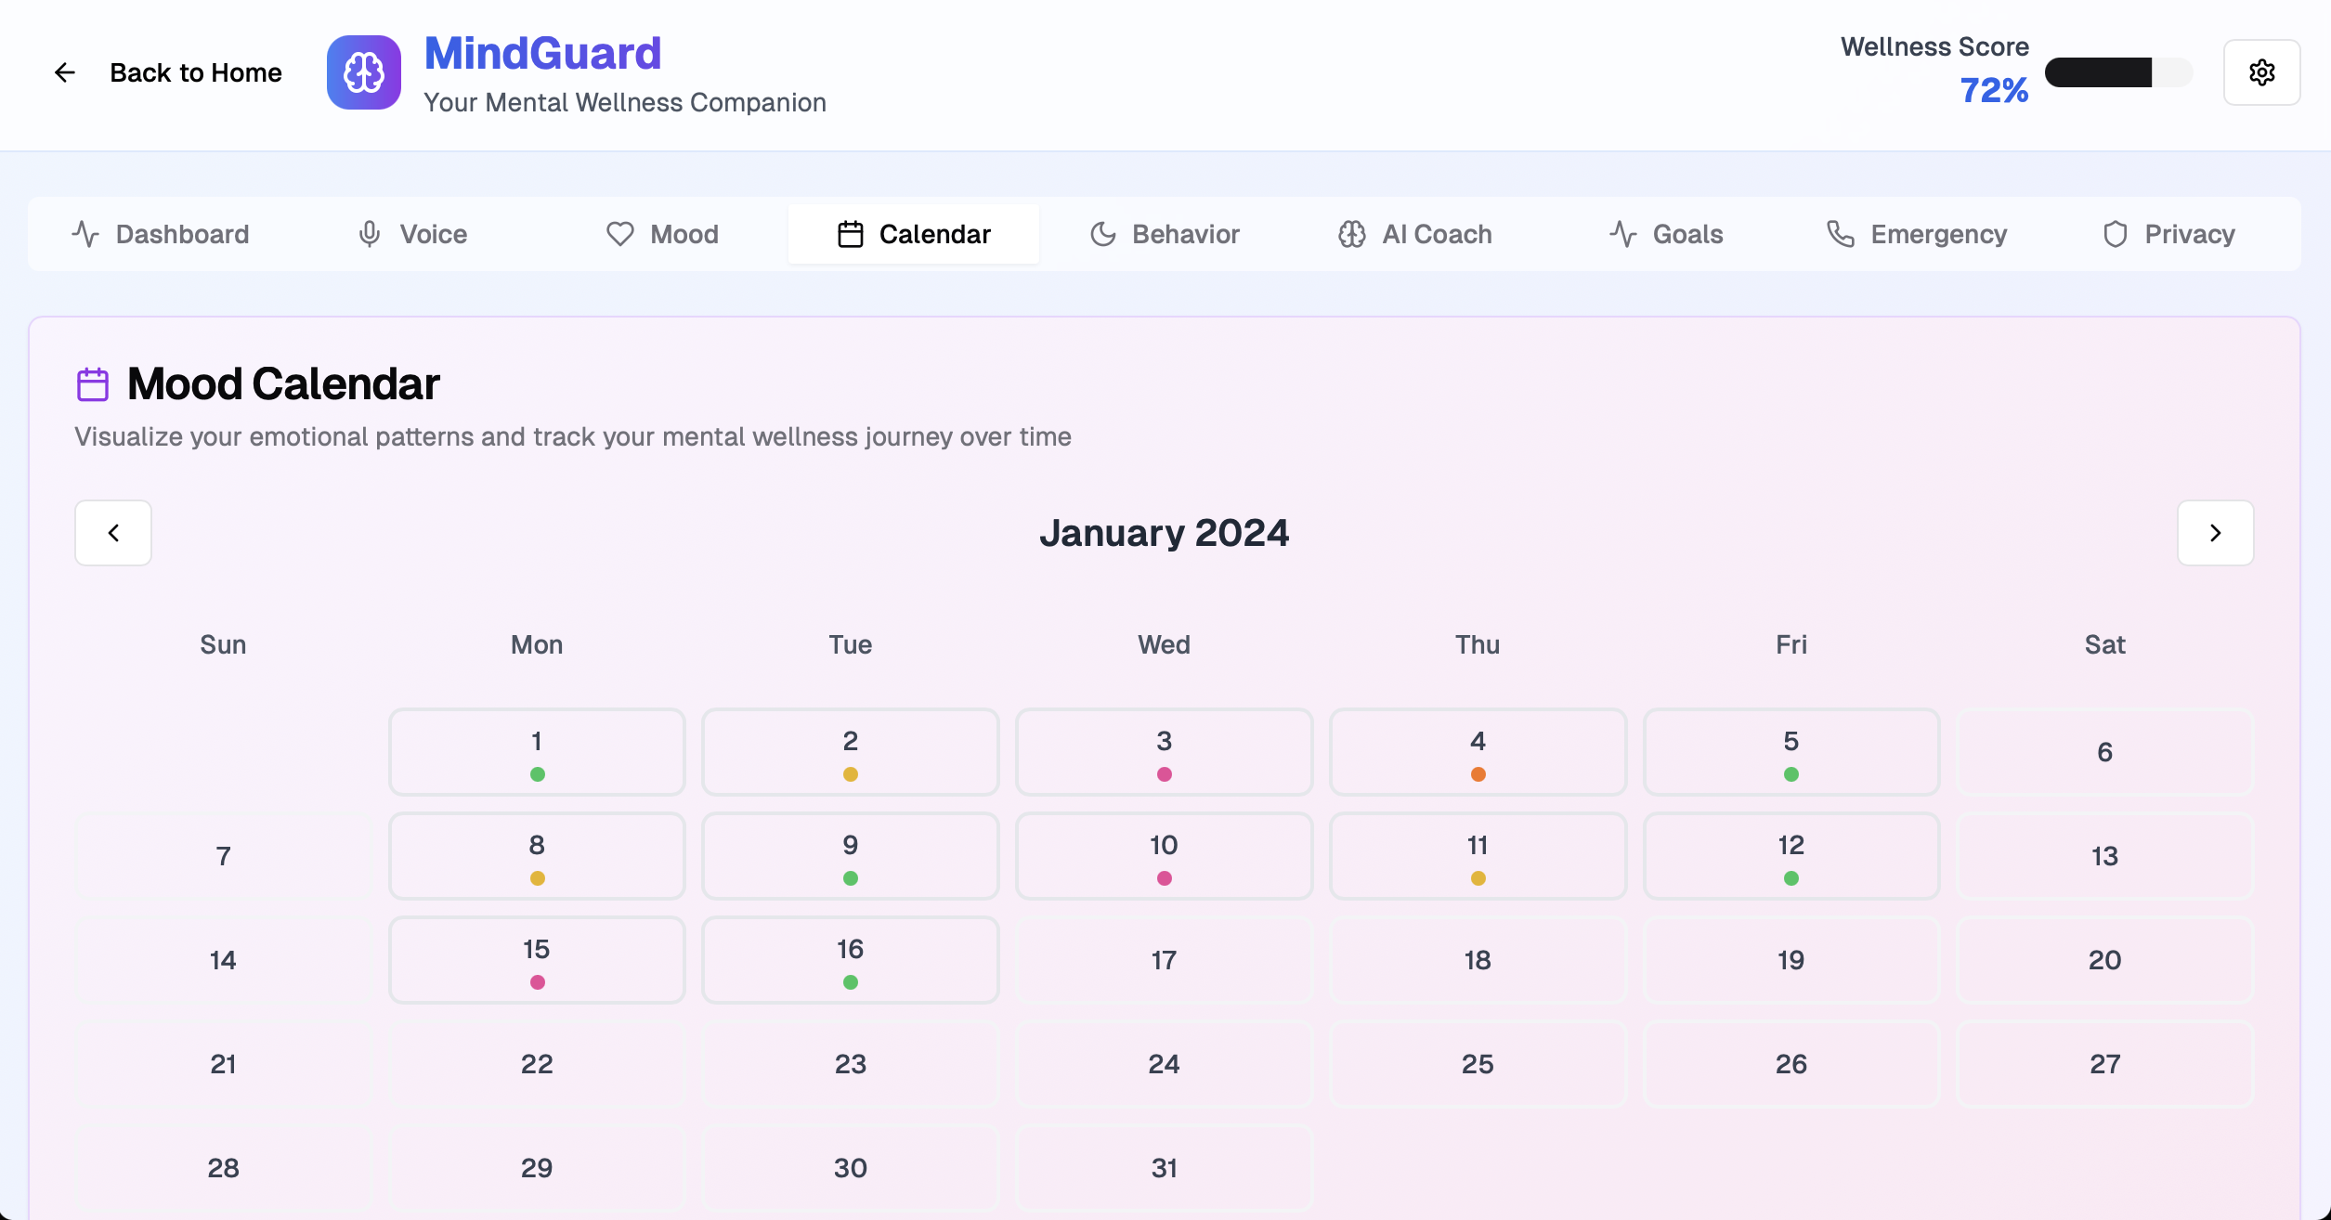This screenshot has width=2331, height=1220.
Task: Switch to the Dashboard tab
Action: (161, 234)
